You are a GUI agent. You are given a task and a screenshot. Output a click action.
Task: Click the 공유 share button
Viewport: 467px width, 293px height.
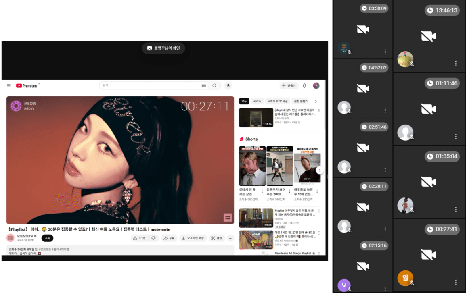point(169,238)
